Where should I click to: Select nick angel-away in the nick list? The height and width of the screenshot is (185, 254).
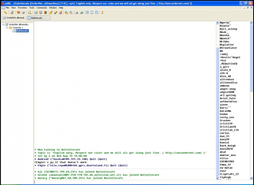[228, 89]
